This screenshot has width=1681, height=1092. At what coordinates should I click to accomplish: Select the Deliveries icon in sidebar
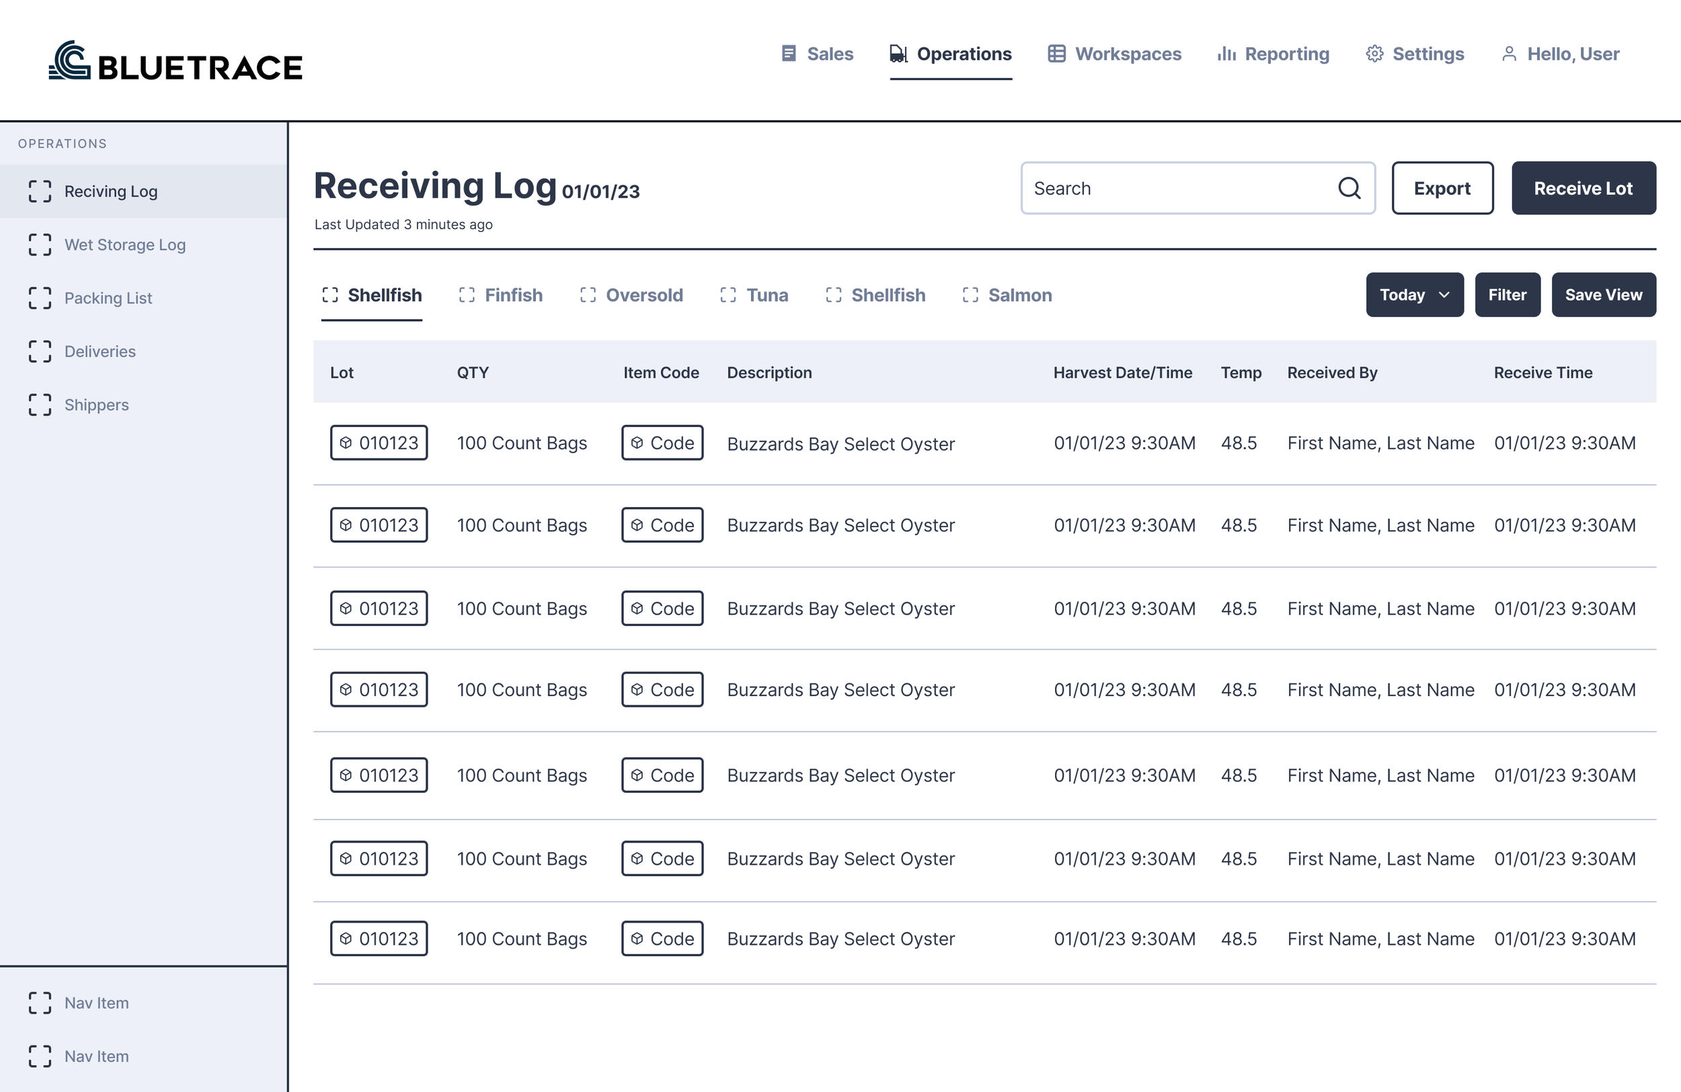pos(40,351)
